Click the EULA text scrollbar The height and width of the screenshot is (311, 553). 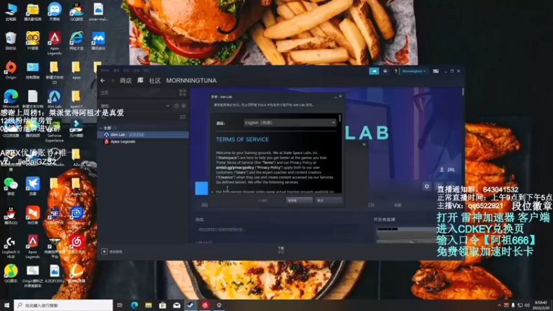coord(339,118)
